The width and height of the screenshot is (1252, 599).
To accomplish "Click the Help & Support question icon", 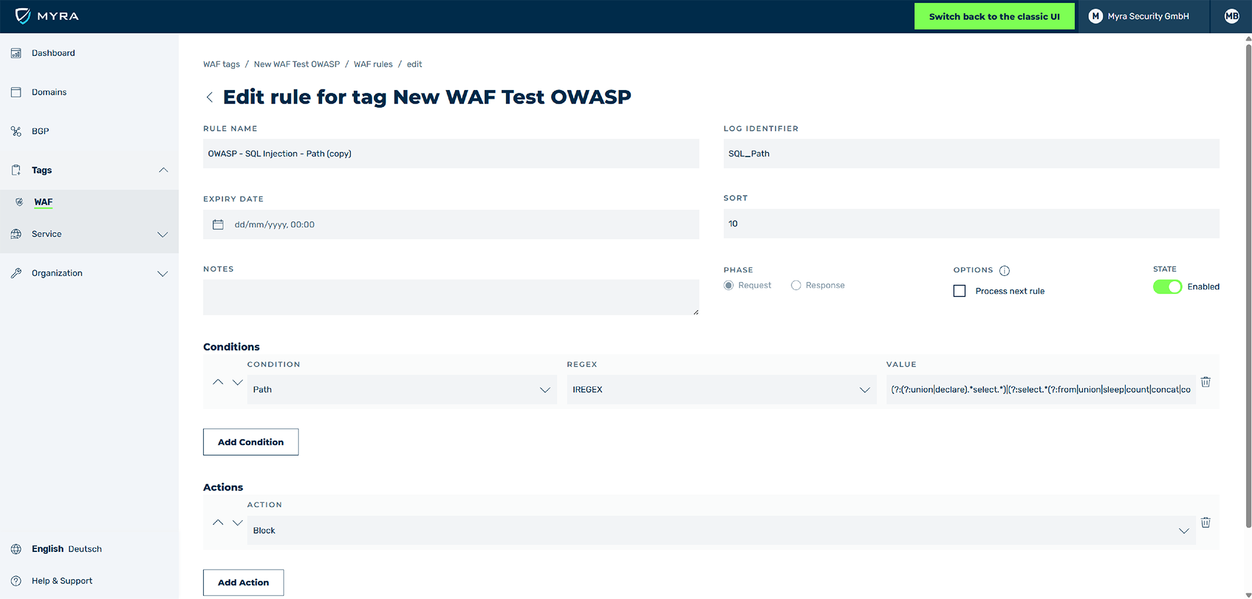I will click(16, 581).
